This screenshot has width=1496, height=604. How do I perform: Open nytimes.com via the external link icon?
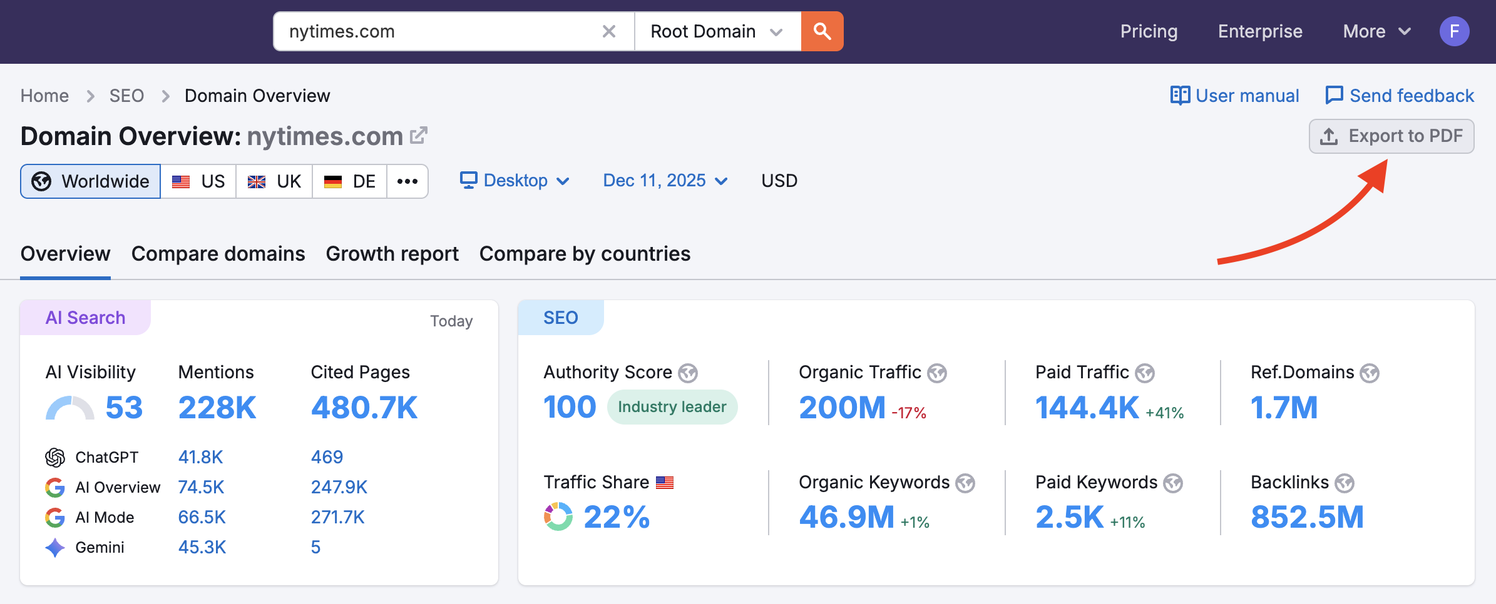click(419, 134)
